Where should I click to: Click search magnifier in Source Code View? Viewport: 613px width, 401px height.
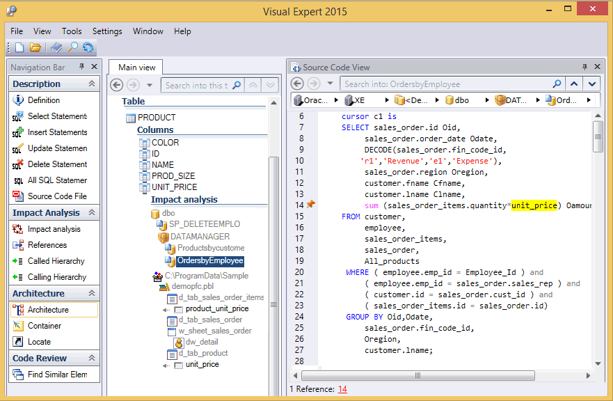557,84
